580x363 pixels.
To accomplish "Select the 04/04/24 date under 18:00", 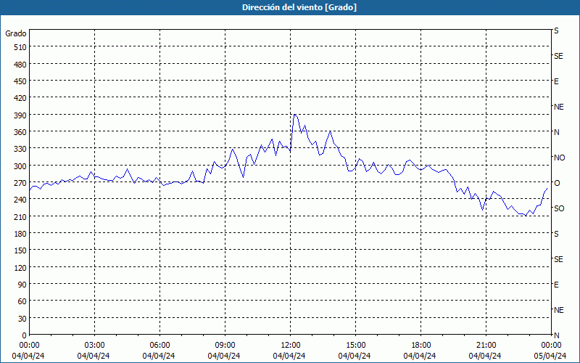I will click(x=420, y=356).
